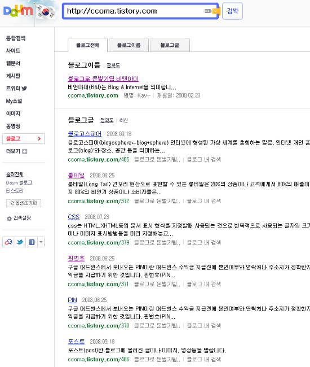The height and width of the screenshot is (367, 310).
Task: Click the Daum logo
Action: tap(18, 11)
